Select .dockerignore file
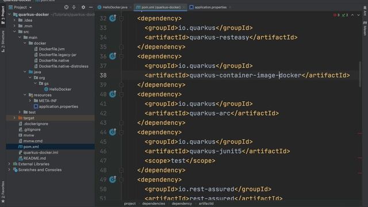This screenshot has width=368, height=207. (36, 124)
